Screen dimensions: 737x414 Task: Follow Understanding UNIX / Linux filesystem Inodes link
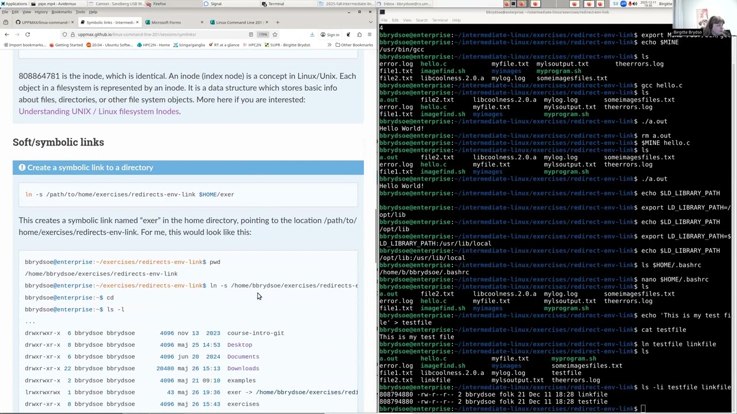pos(98,112)
